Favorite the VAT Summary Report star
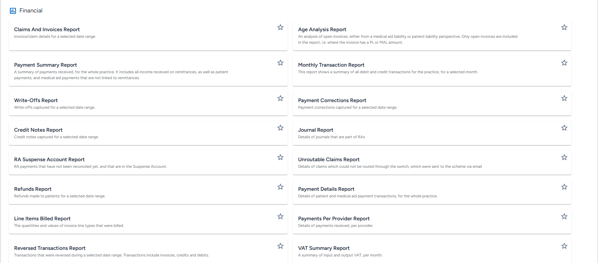The height and width of the screenshot is (263, 598). pos(564,246)
